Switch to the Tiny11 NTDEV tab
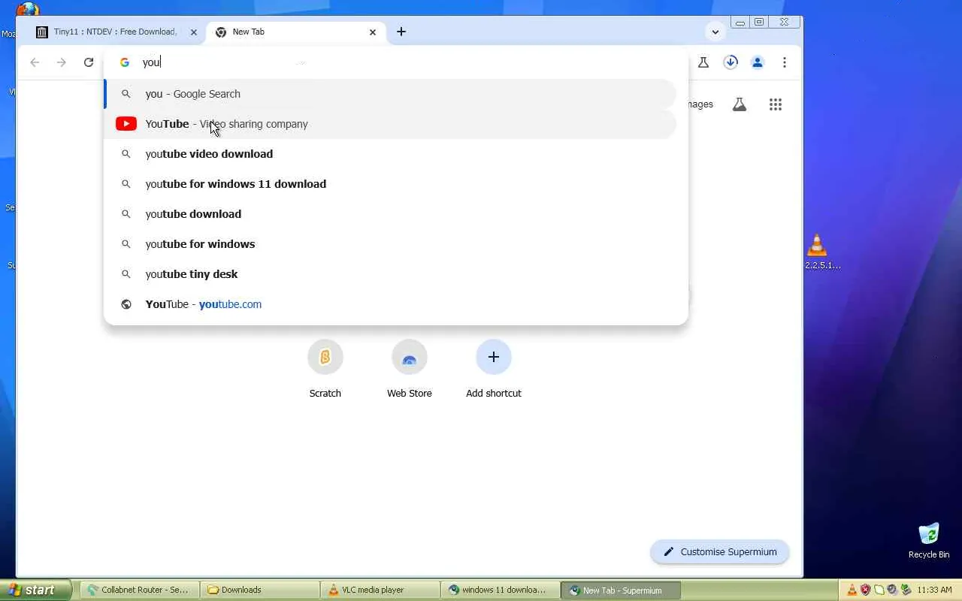 (x=116, y=32)
